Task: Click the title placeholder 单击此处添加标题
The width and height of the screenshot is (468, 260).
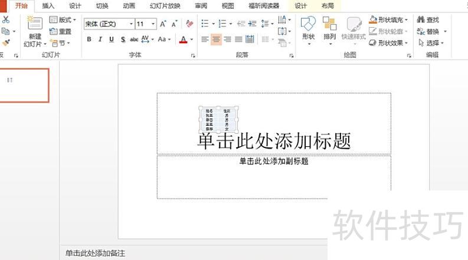Action: point(274,141)
